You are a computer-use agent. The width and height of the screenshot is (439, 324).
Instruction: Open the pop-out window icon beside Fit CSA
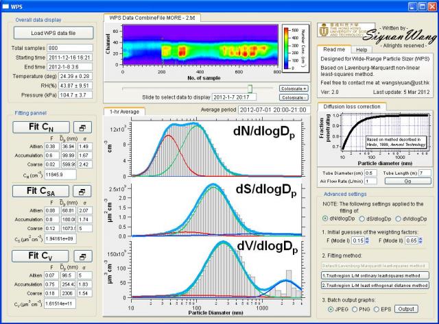(x=82, y=192)
